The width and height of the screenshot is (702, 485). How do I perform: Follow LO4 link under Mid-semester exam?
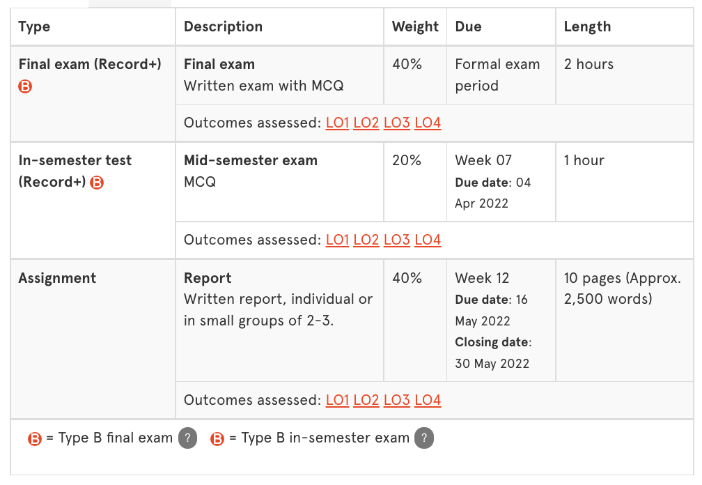click(x=428, y=240)
